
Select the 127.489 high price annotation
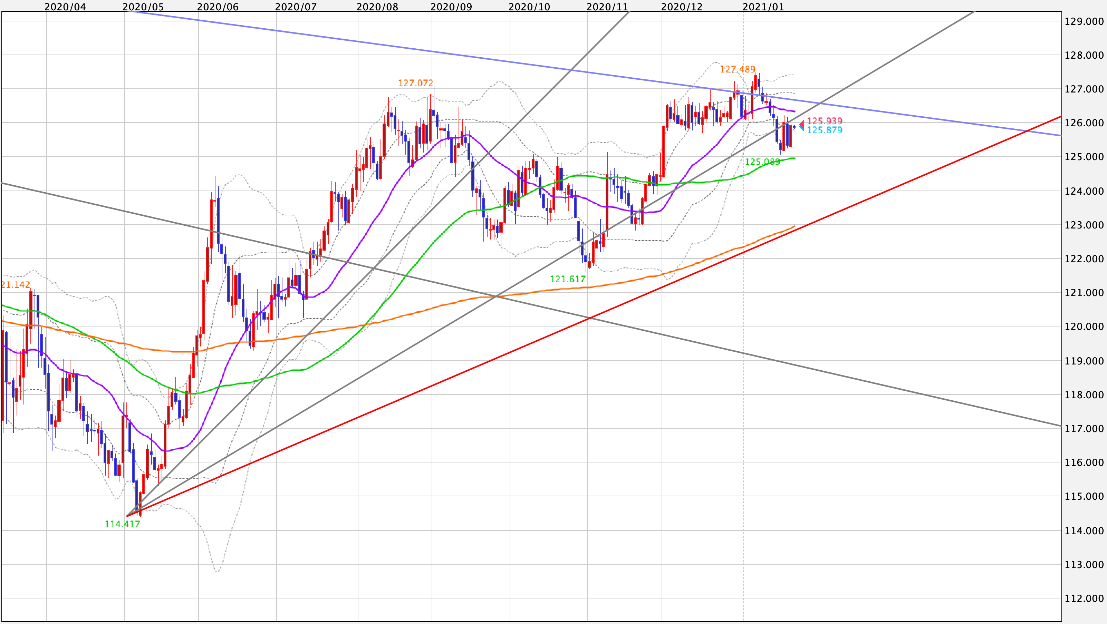pyautogui.click(x=738, y=69)
